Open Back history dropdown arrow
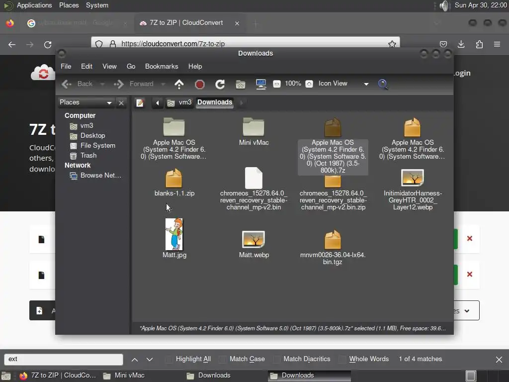 pos(102,85)
